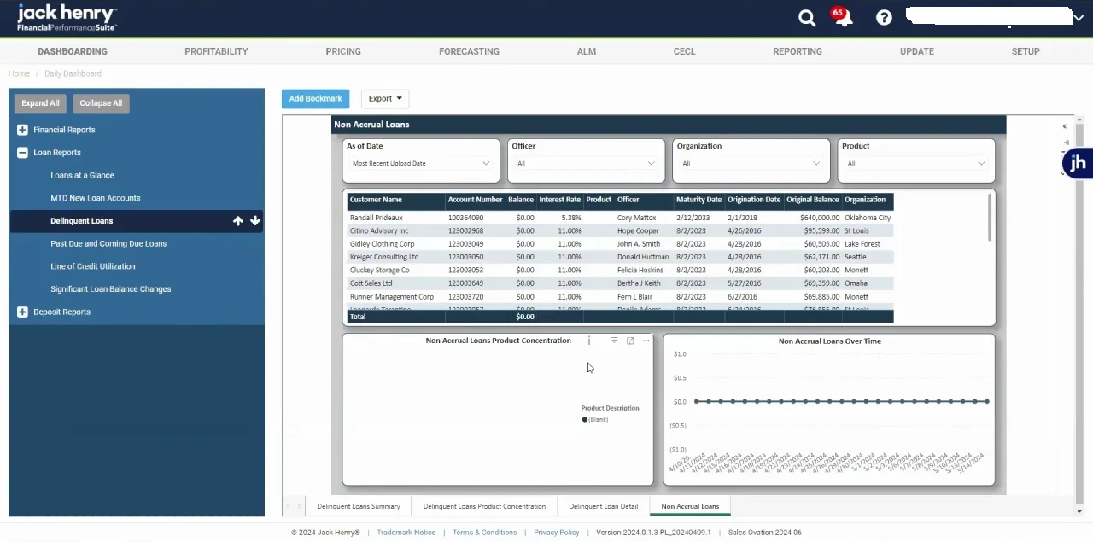Click the search magnifier icon in header
Viewport: 1093px width, 542px height.
coord(806,18)
